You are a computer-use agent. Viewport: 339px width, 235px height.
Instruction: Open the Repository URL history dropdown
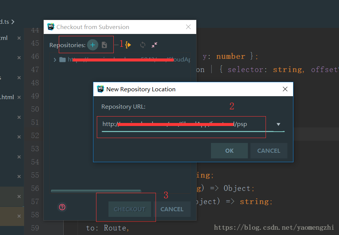[x=278, y=124]
